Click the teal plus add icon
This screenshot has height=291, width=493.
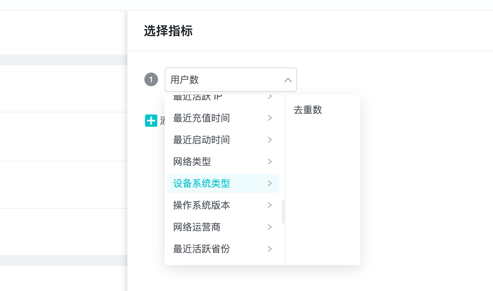[151, 121]
